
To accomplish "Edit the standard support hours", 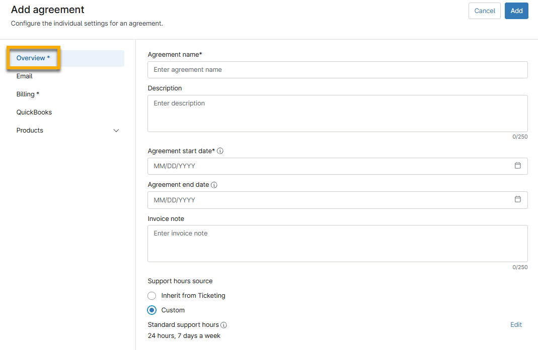I will (516, 325).
